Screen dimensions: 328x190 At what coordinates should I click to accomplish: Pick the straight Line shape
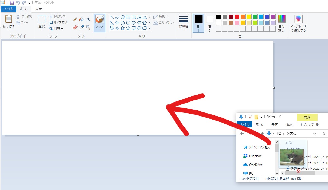112,17
